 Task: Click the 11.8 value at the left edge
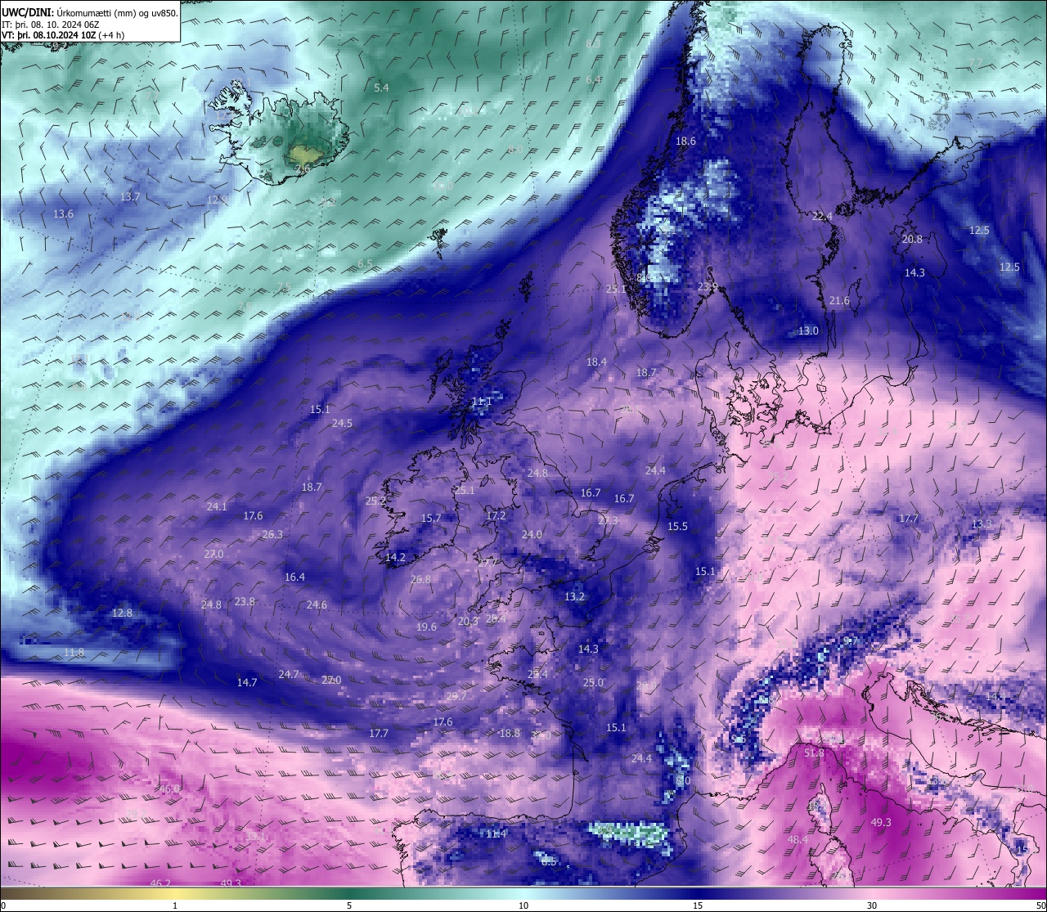coord(74,652)
